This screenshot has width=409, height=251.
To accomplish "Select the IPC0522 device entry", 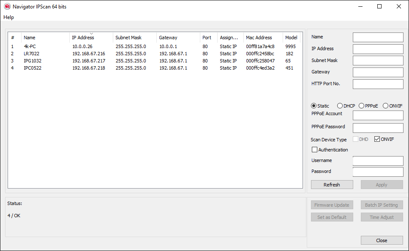I will point(33,68).
